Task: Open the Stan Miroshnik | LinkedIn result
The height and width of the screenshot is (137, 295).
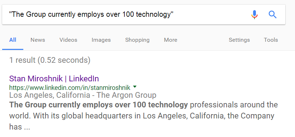Action: [54, 78]
